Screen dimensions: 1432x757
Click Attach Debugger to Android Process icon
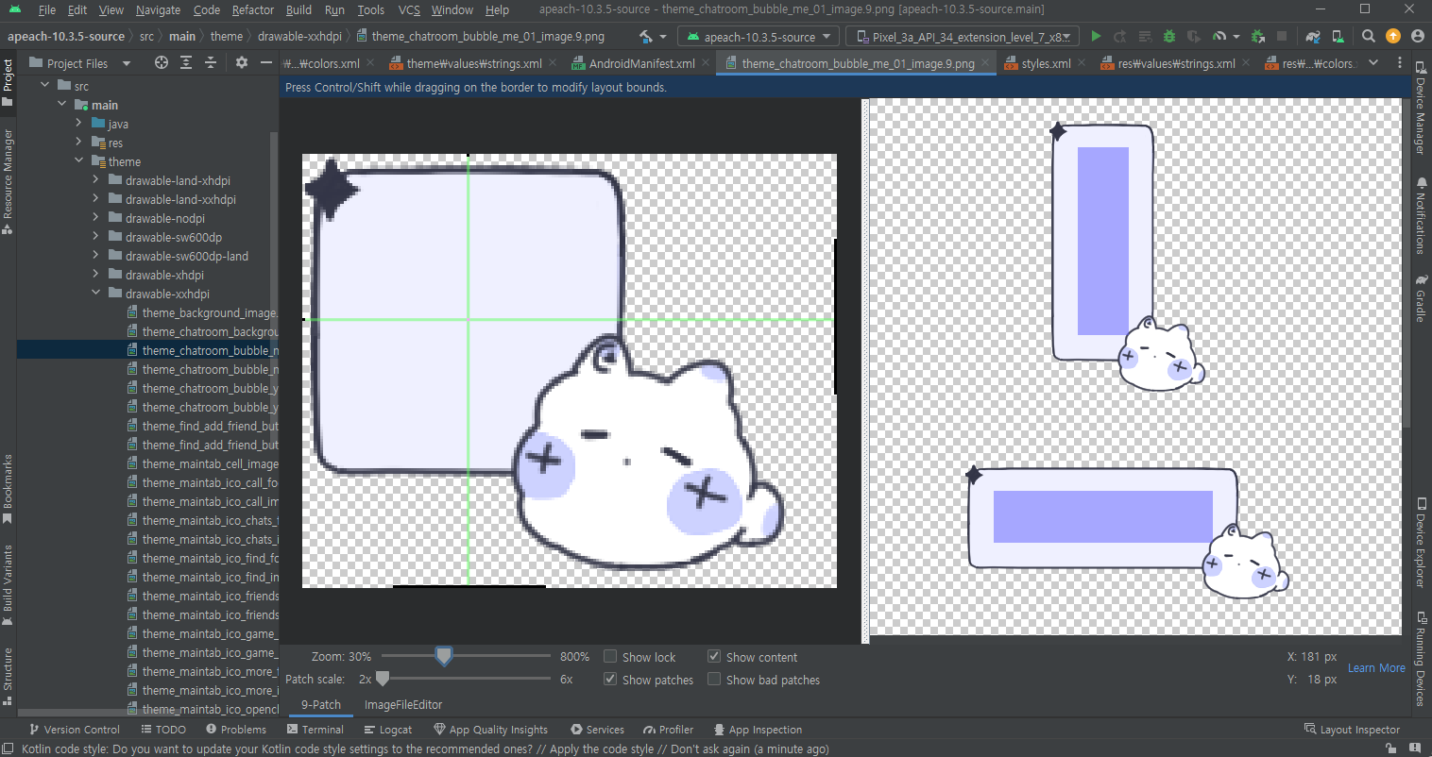click(1257, 37)
